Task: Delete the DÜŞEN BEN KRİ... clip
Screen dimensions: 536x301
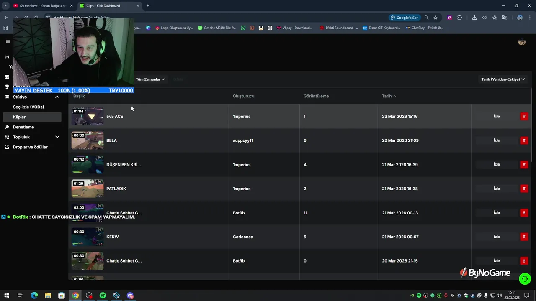Action: (524, 164)
